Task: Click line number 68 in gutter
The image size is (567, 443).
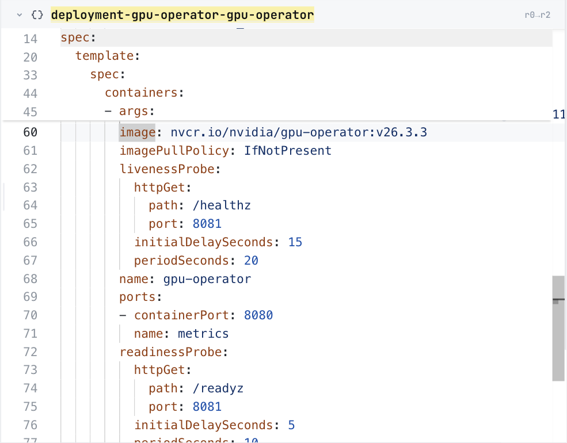Action: pyautogui.click(x=31, y=279)
